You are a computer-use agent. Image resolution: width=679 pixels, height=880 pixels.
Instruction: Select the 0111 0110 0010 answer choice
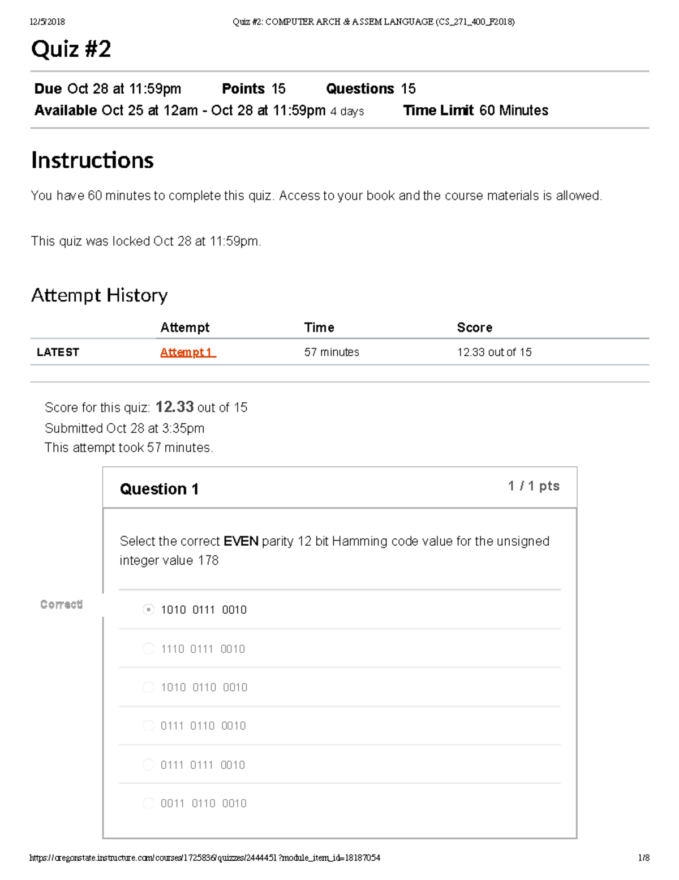point(148,725)
